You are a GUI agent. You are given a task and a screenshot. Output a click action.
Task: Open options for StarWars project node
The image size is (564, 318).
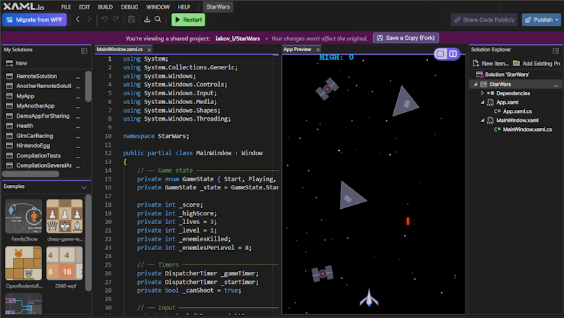pos(556,85)
